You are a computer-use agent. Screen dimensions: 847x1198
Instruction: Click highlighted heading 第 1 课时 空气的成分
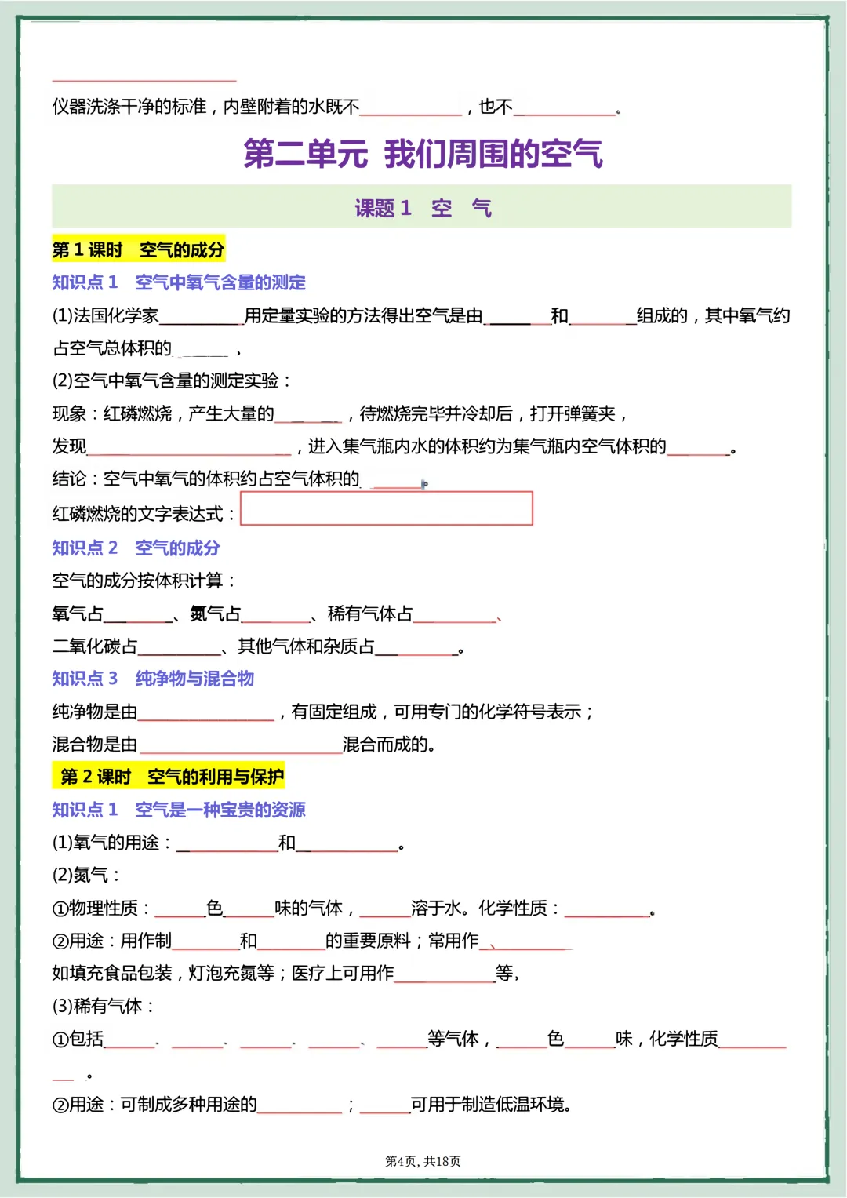pyautogui.click(x=138, y=250)
